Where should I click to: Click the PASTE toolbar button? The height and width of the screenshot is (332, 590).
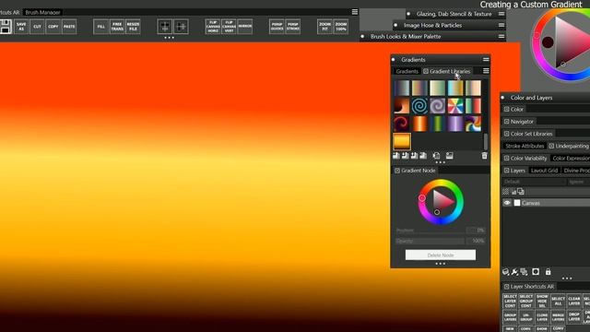[69, 27]
